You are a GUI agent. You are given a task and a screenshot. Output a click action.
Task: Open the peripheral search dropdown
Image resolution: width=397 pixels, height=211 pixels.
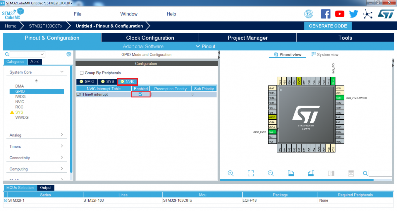(x=42, y=54)
